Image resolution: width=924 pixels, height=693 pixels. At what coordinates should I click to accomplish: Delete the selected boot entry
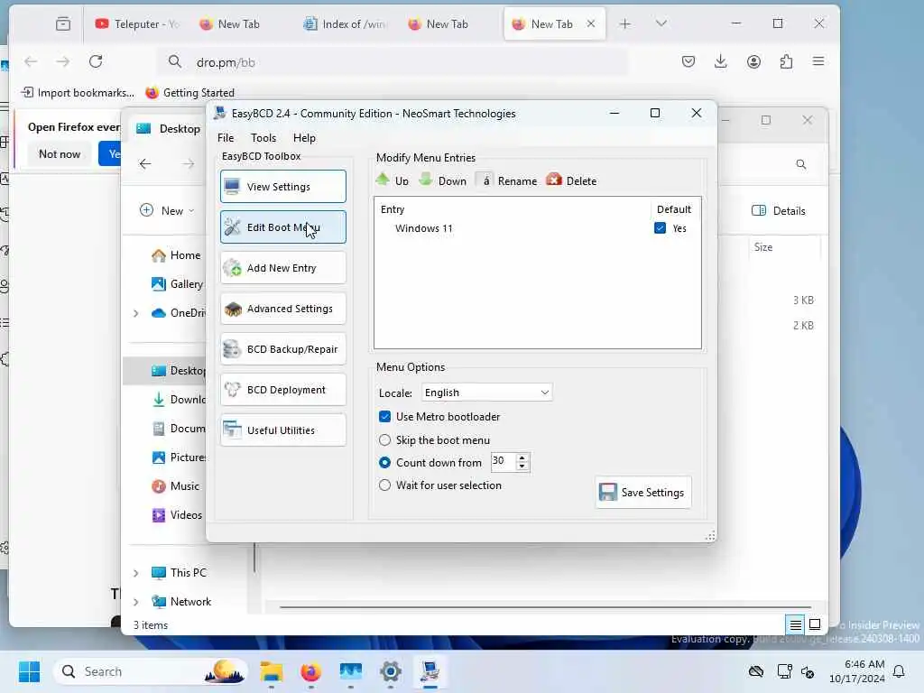571,180
